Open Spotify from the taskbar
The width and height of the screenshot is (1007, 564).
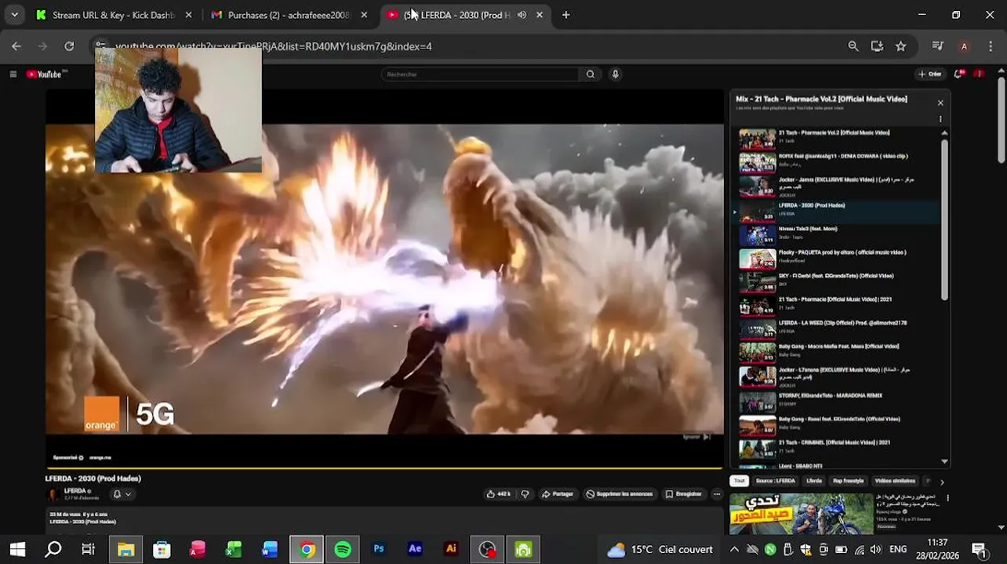pyautogui.click(x=343, y=549)
